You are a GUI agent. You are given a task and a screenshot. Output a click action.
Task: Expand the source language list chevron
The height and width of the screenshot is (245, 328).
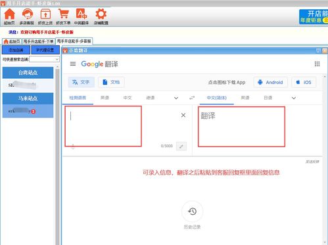coord(176,98)
